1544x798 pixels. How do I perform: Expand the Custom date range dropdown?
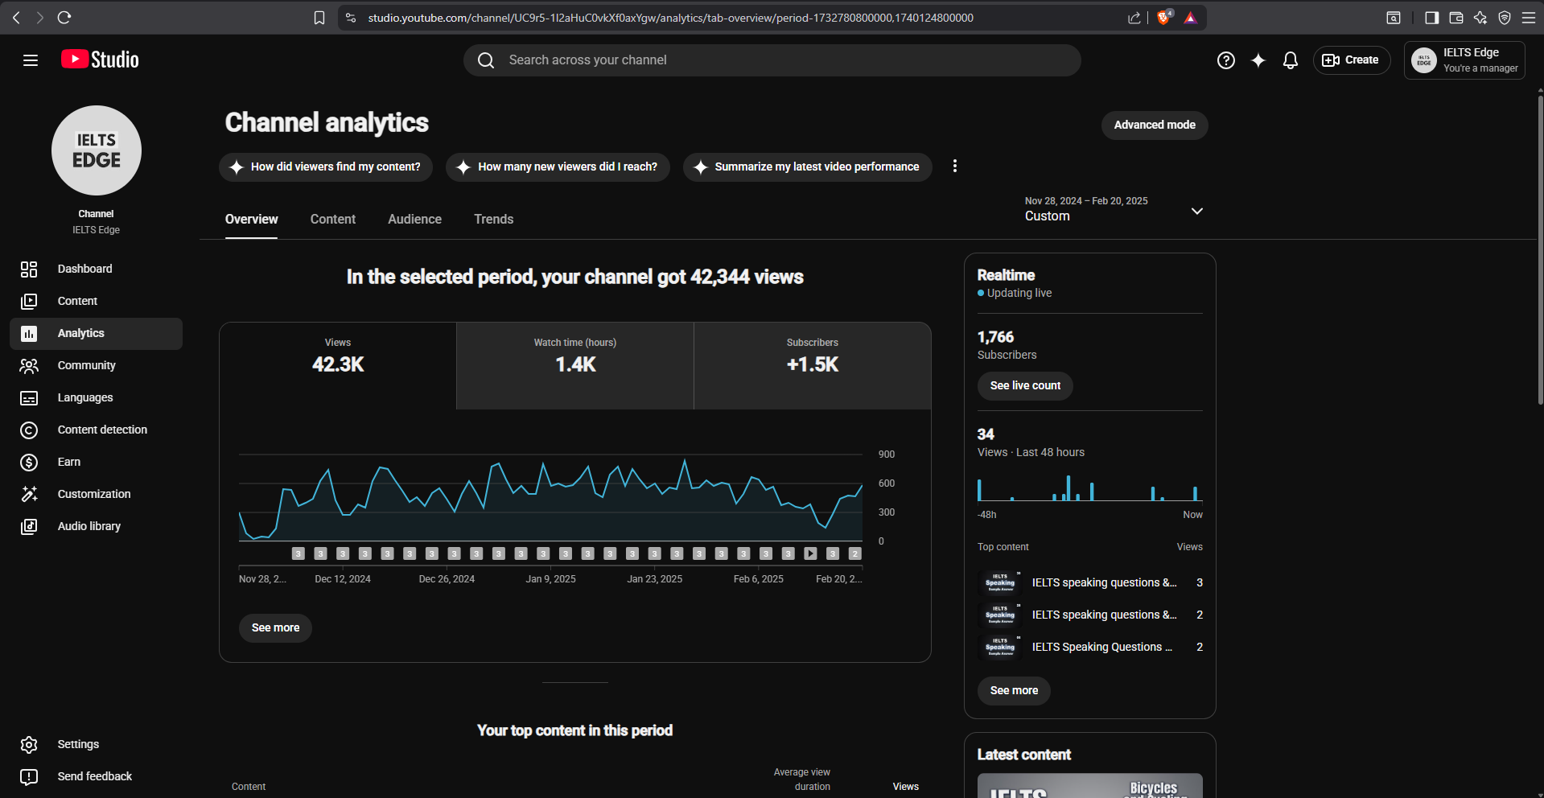(1114, 209)
